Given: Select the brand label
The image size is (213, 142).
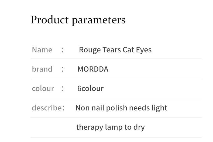Looking at the screenshot, I should click(42, 69).
